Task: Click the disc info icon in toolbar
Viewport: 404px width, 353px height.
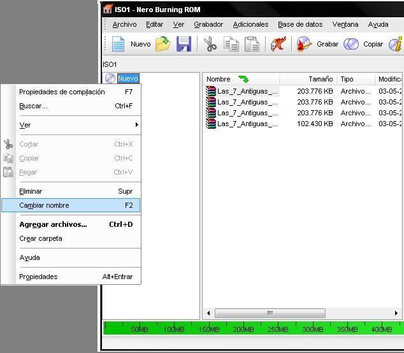Action: [x=396, y=44]
